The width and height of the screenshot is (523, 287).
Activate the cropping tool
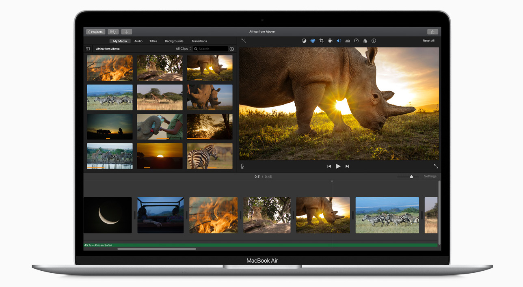pyautogui.click(x=321, y=41)
